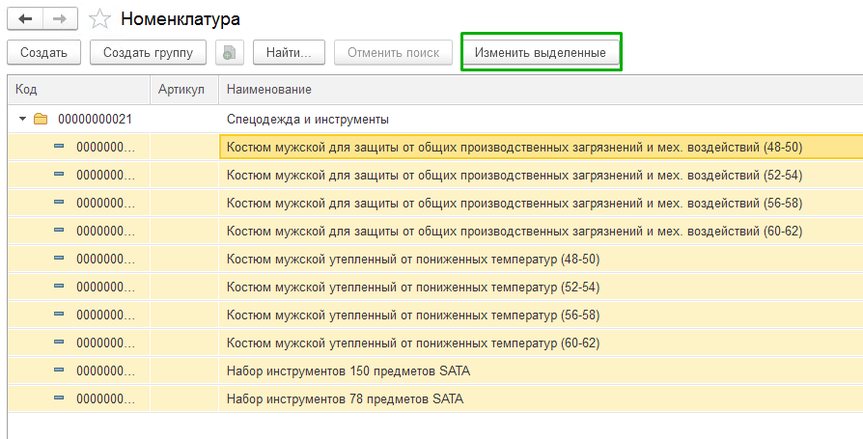Select Костюм мужской для защиты (52-54) row
863x439 pixels.
514,176
